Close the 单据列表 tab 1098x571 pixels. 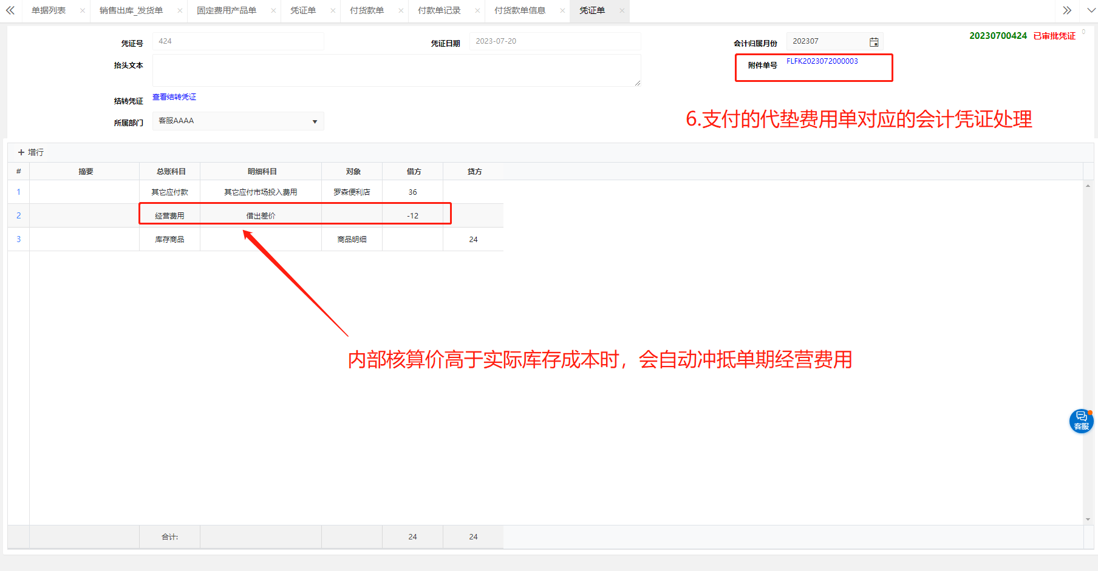click(x=83, y=11)
